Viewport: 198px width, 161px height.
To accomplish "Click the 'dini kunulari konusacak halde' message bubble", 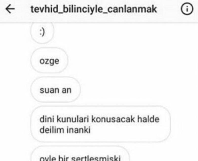I will (x=101, y=124).
